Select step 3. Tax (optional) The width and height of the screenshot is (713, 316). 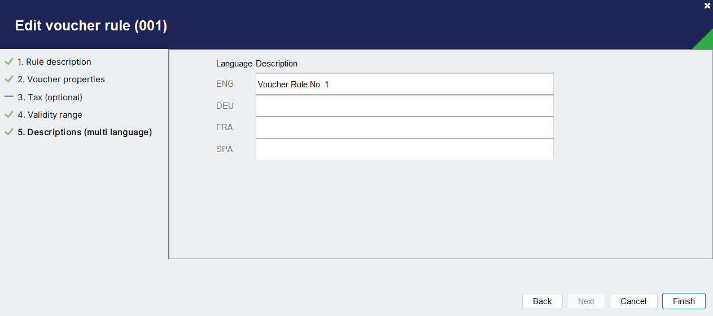point(50,97)
